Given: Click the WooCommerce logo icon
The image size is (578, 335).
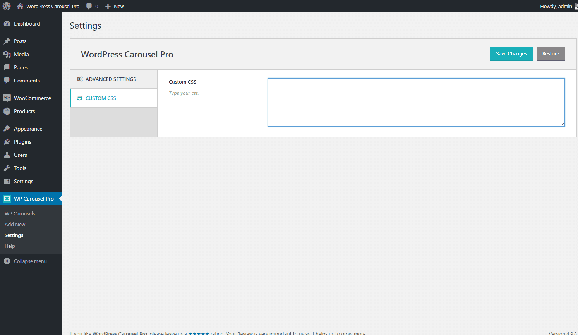Looking at the screenshot, I should (x=7, y=98).
